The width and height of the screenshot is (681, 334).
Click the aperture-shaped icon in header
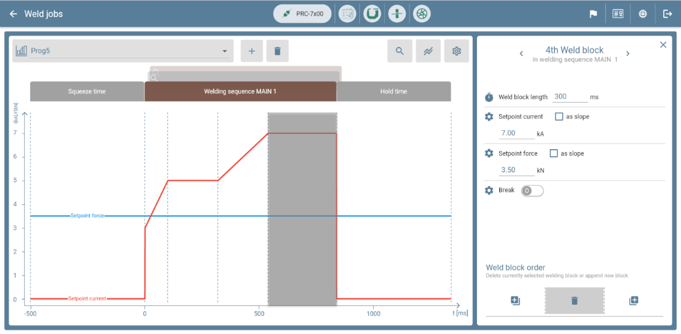[x=422, y=14]
